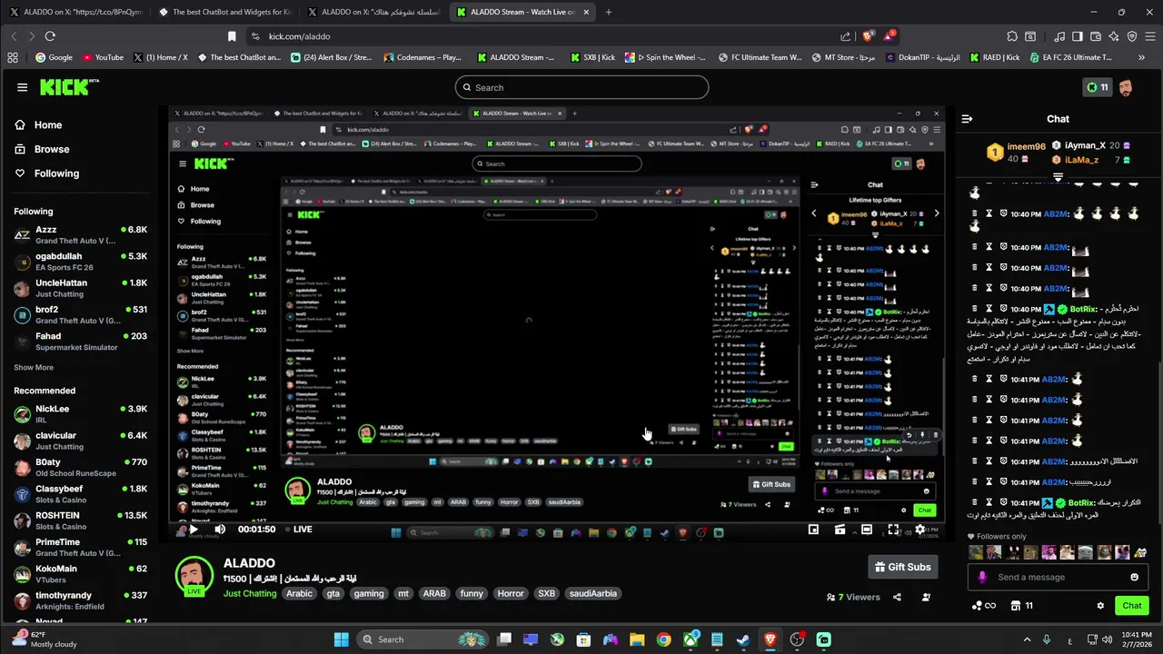Click the share stream icon beside viewers

pyautogui.click(x=897, y=597)
